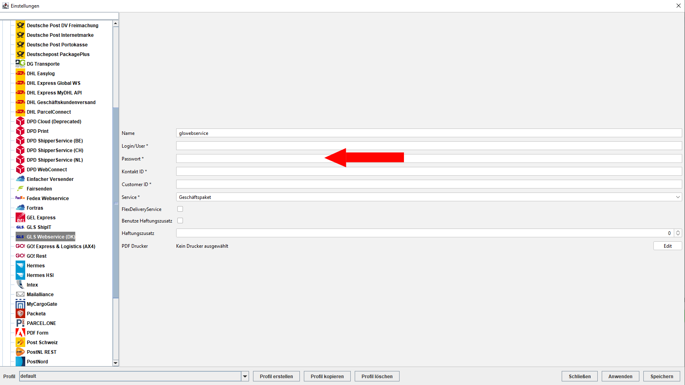Select DHL Geschäftskundenversand entry

point(61,102)
